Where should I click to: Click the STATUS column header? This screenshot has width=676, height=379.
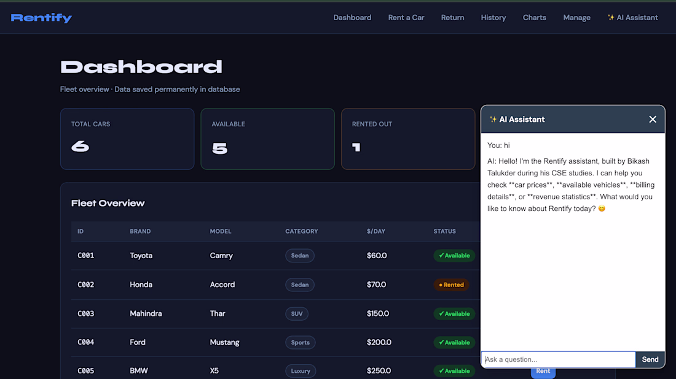click(444, 231)
